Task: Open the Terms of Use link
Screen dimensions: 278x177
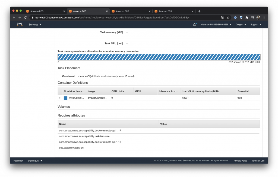Action: click(258, 161)
